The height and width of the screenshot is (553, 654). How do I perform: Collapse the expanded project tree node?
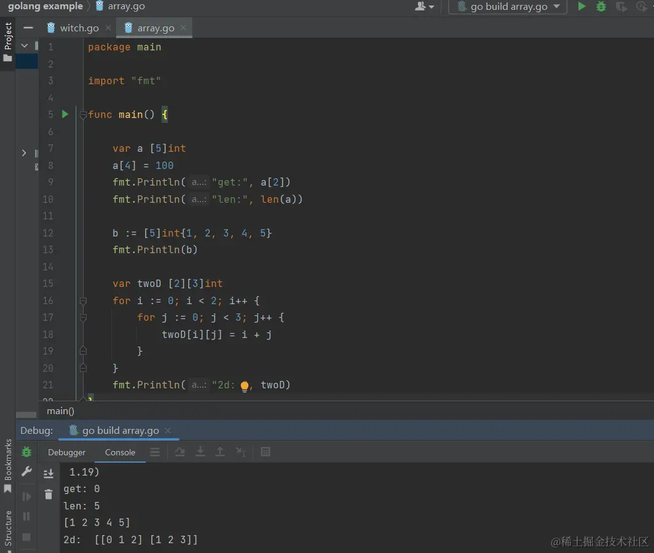25,45
